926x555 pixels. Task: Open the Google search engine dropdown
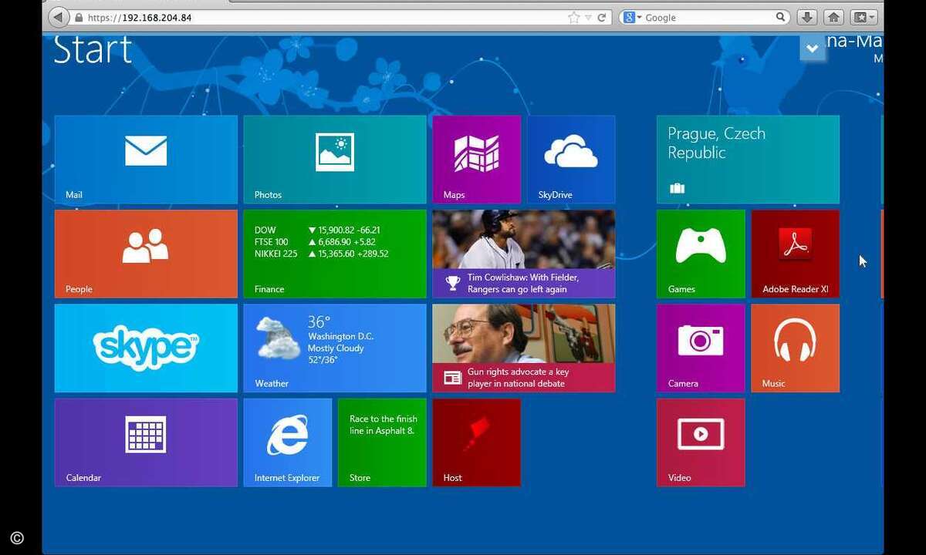pos(632,17)
